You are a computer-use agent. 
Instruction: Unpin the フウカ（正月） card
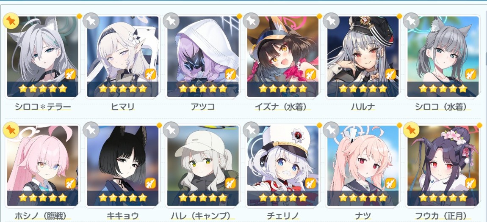click(411, 130)
